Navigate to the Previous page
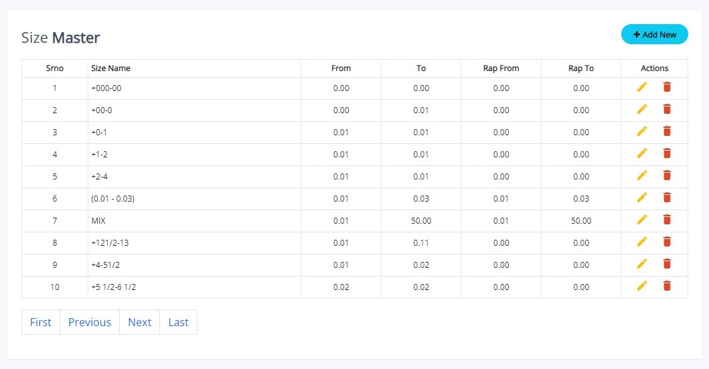Image resolution: width=709 pixels, height=369 pixels. 90,322
